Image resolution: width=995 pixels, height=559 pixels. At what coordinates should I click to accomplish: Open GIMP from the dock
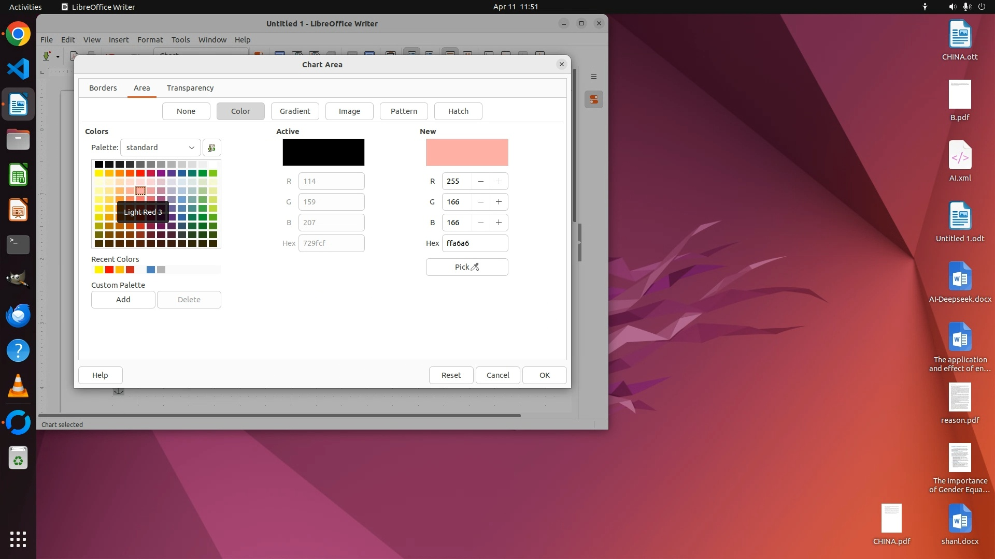pyautogui.click(x=18, y=279)
